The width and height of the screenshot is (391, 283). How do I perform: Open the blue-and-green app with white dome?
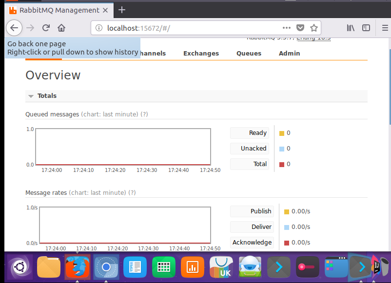coord(250,267)
